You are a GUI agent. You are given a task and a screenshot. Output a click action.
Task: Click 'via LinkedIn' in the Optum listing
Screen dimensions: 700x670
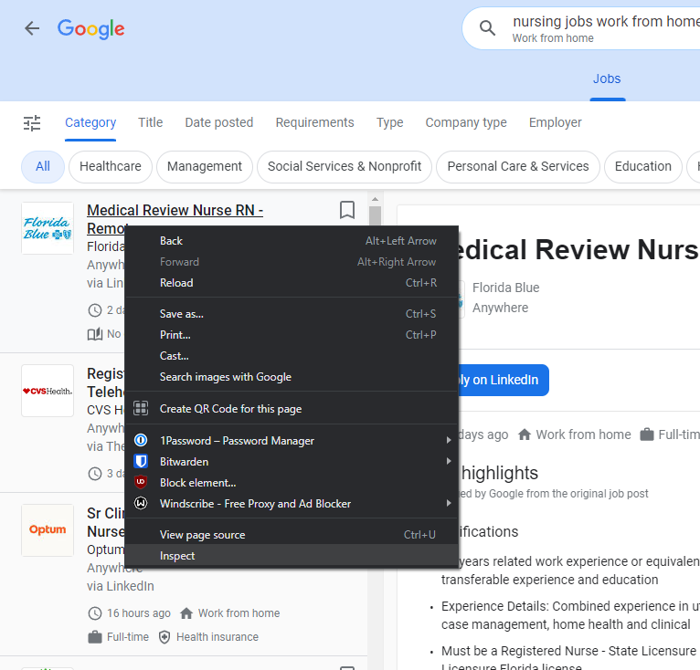121,586
